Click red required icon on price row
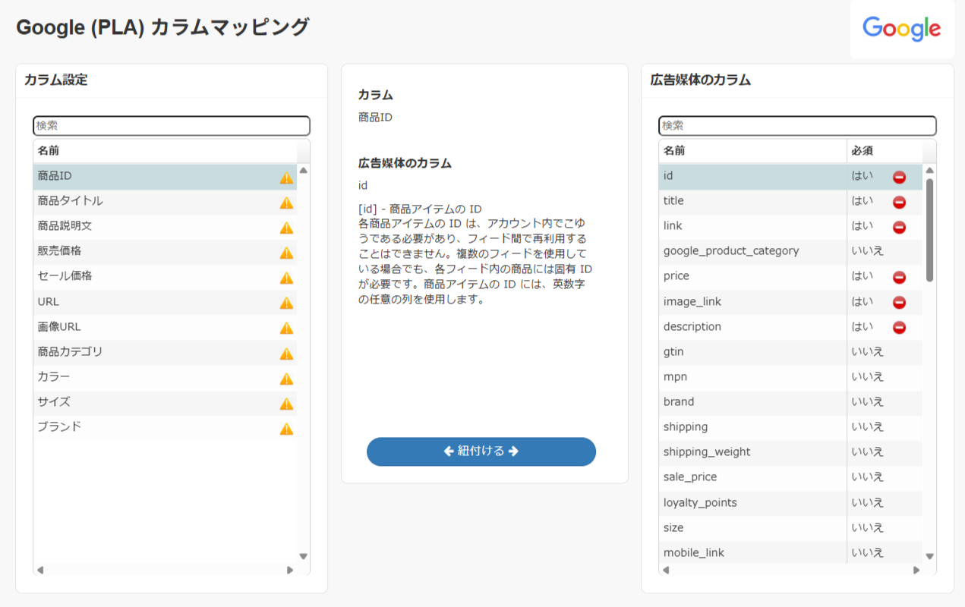 pyautogui.click(x=899, y=277)
